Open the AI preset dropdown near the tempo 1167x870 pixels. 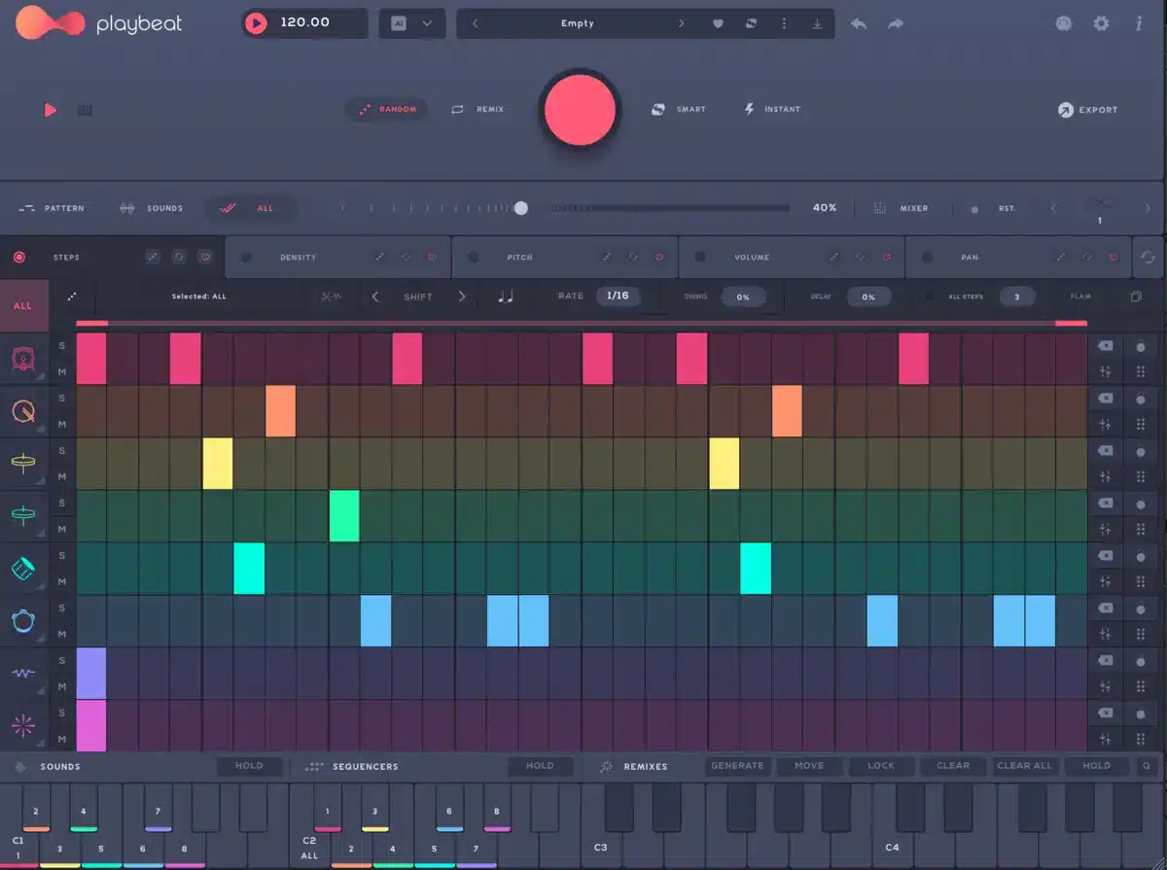click(412, 22)
